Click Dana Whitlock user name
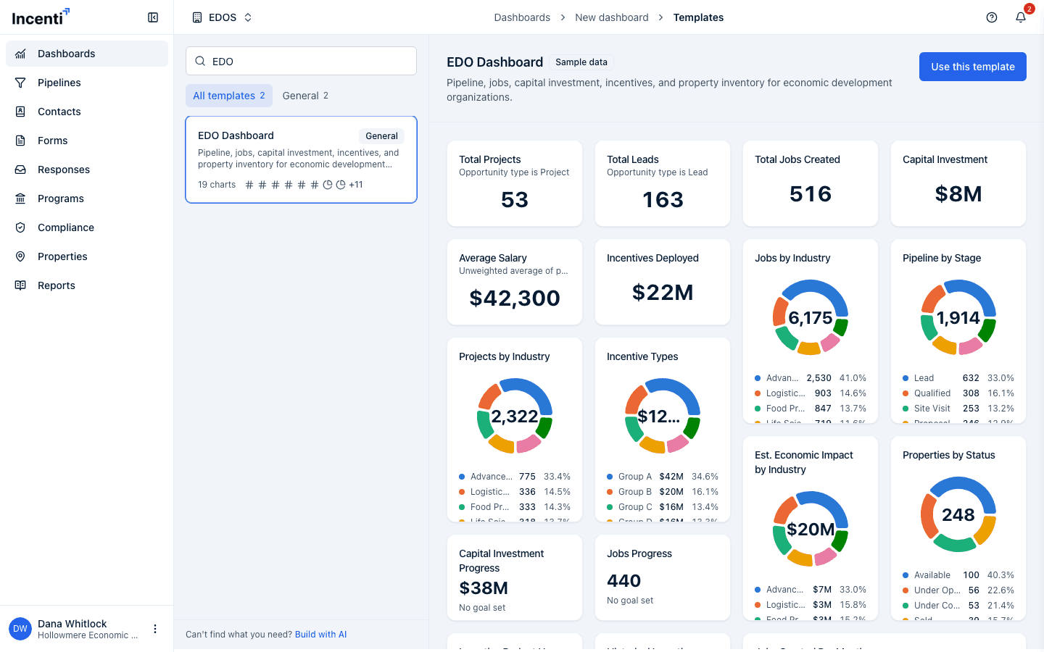The image size is (1044, 652). click(x=72, y=624)
